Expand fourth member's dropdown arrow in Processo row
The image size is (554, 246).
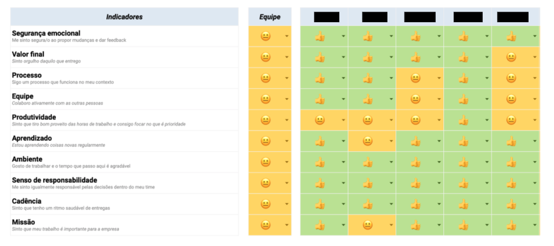[x=487, y=79]
